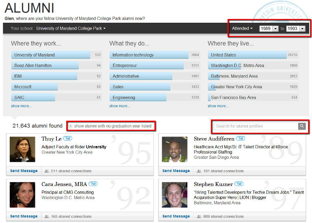Click 21,643 alumni found text

(x=37, y=126)
